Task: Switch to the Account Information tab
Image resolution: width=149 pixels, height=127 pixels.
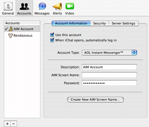Action: click(71, 23)
